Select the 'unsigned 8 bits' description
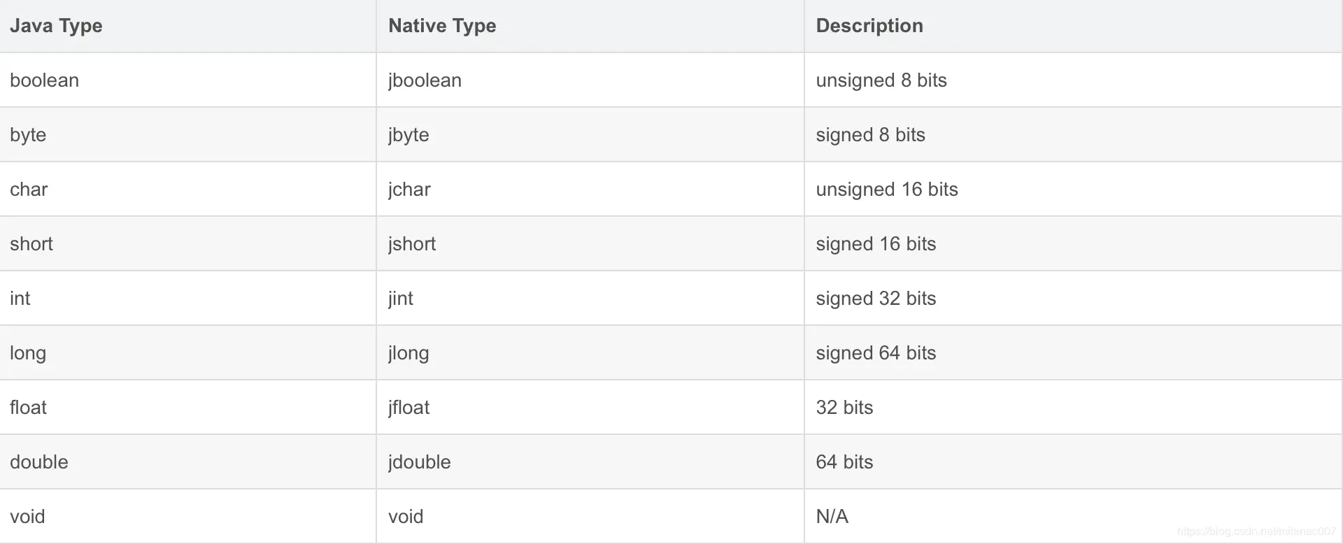 point(881,80)
